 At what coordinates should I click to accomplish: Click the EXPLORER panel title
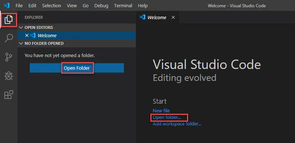34,17
